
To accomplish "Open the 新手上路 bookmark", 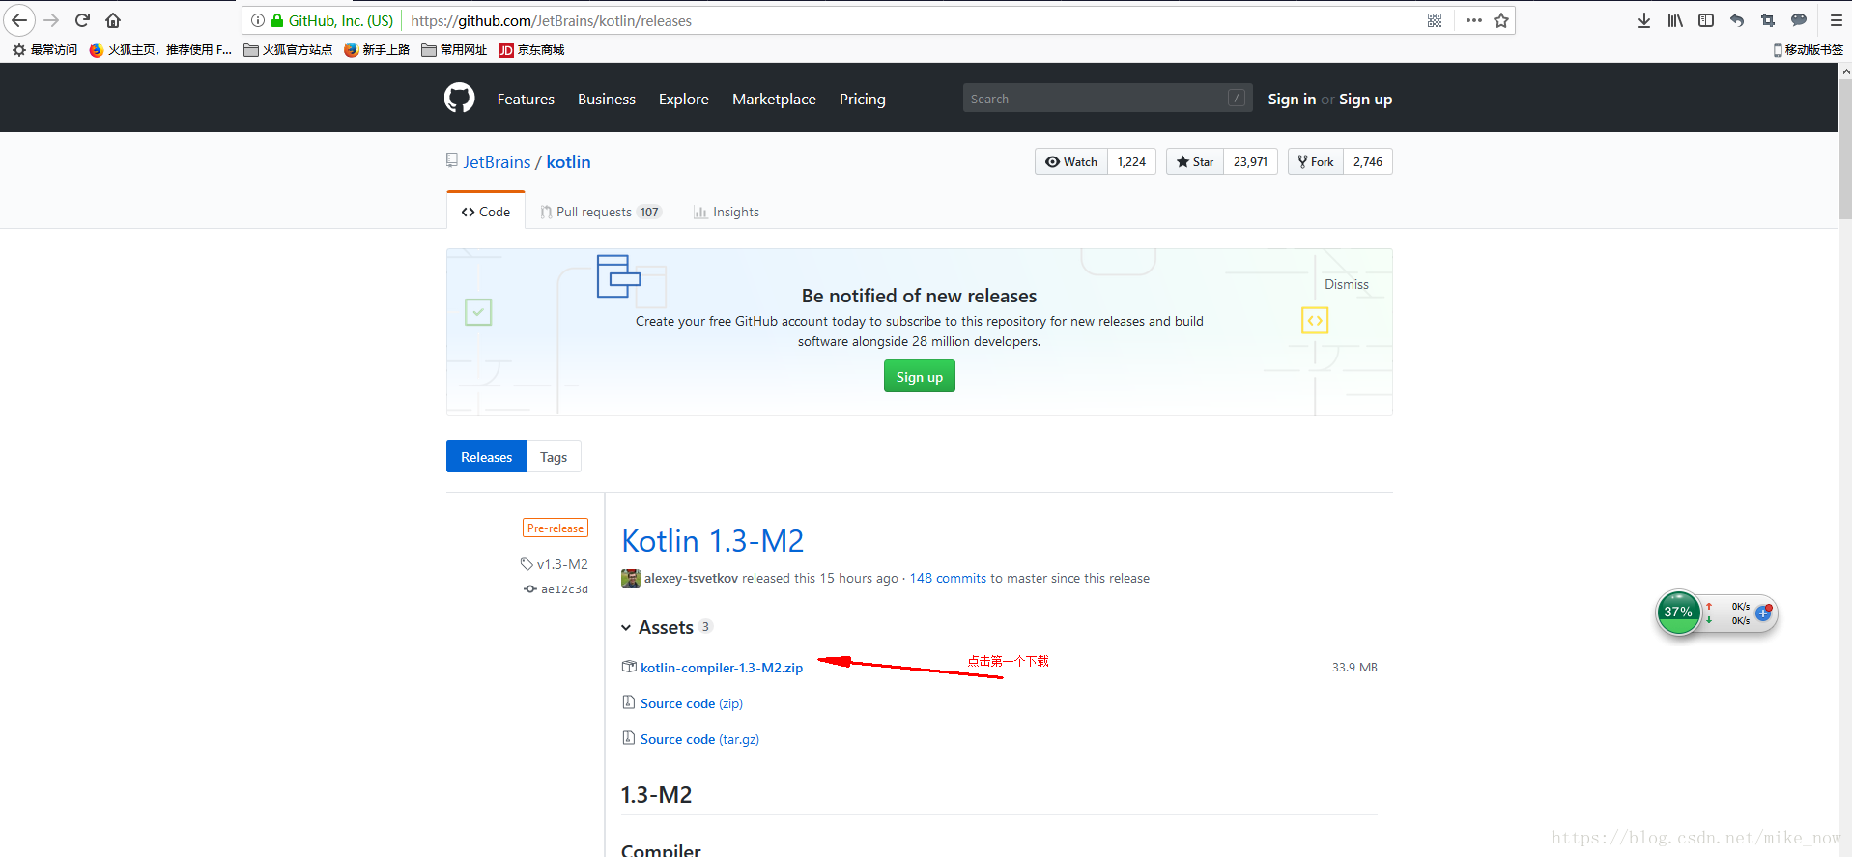I will [x=377, y=50].
